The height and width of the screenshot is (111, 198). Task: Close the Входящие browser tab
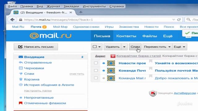pyautogui.click(x=71, y=12)
